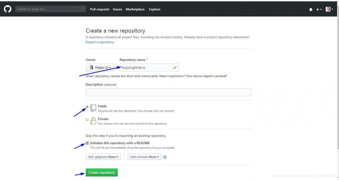Go to Issues

click(x=117, y=9)
